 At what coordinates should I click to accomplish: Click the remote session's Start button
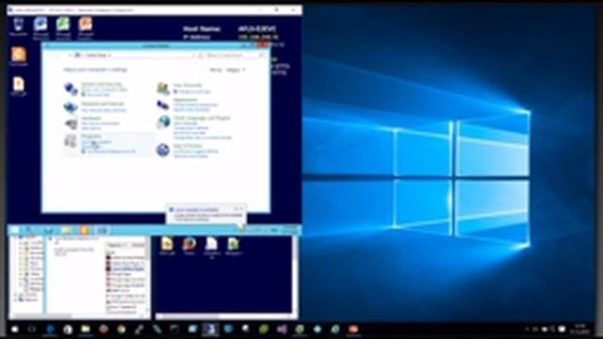pyautogui.click(x=15, y=230)
